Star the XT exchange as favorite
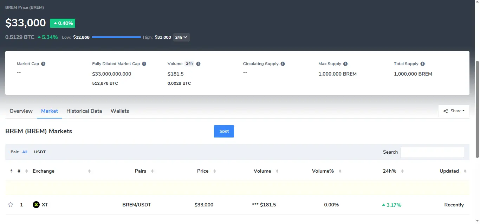This screenshot has height=224, width=480. coord(11,205)
